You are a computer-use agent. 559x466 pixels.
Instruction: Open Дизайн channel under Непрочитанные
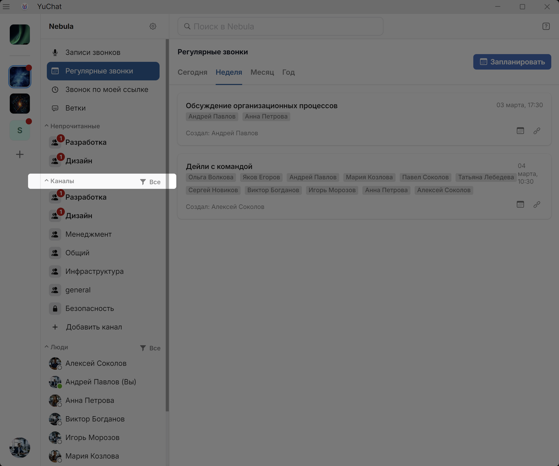click(x=103, y=161)
